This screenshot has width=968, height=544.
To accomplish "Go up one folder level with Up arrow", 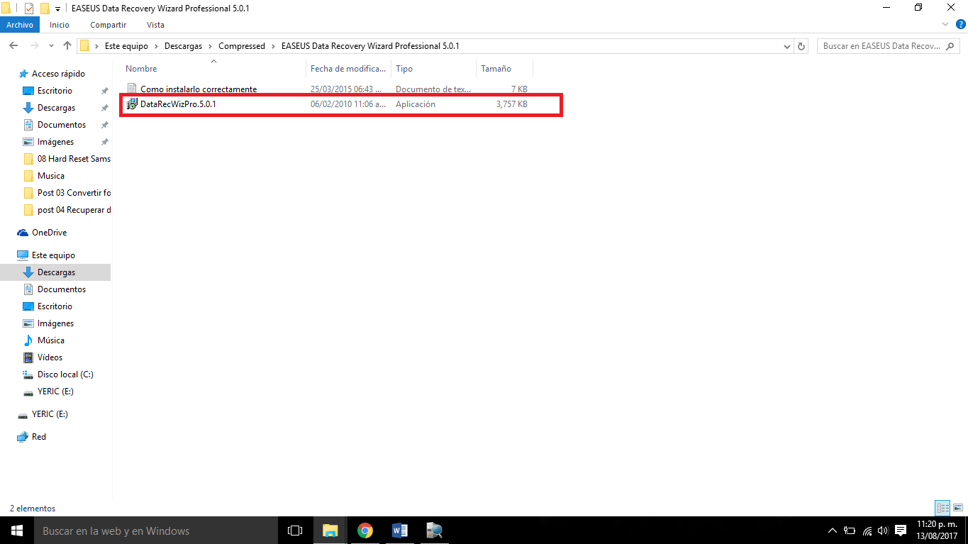I will click(67, 46).
